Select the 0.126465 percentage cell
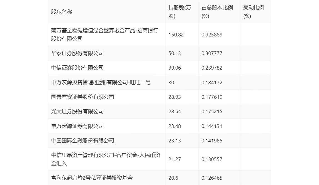The image size is (319, 185). click(x=212, y=178)
